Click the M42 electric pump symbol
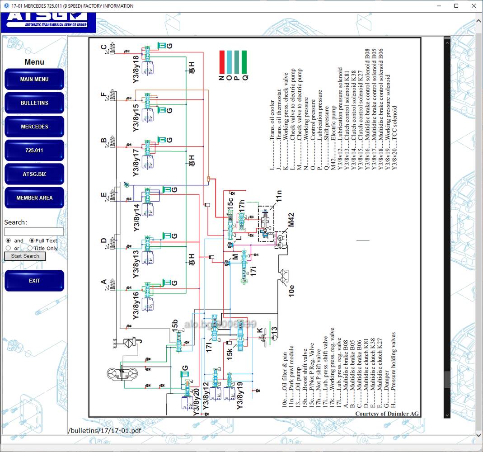This screenshot has height=452, width=483. [x=280, y=240]
